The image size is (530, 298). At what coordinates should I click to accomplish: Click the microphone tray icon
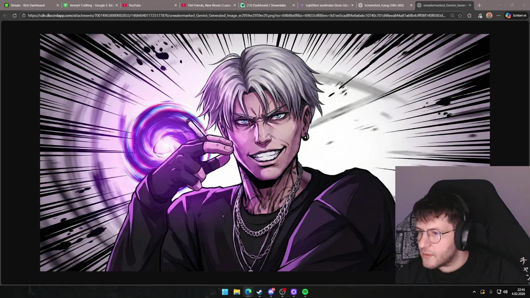(491, 292)
